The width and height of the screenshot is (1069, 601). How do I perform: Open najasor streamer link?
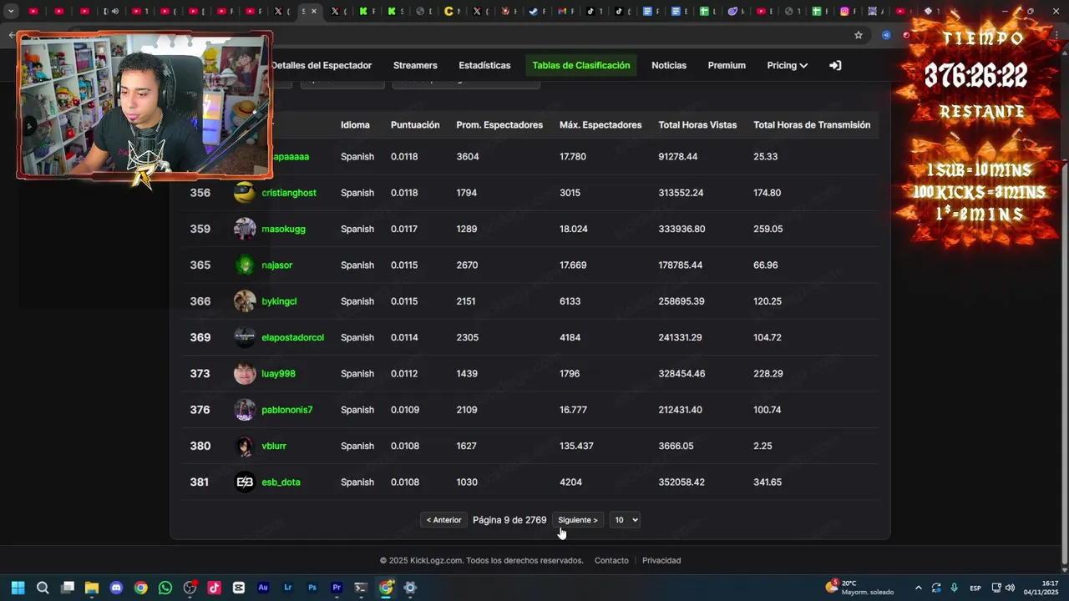click(277, 265)
